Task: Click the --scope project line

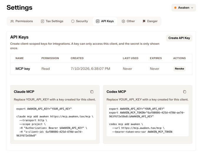Action: [x=32, y=124]
